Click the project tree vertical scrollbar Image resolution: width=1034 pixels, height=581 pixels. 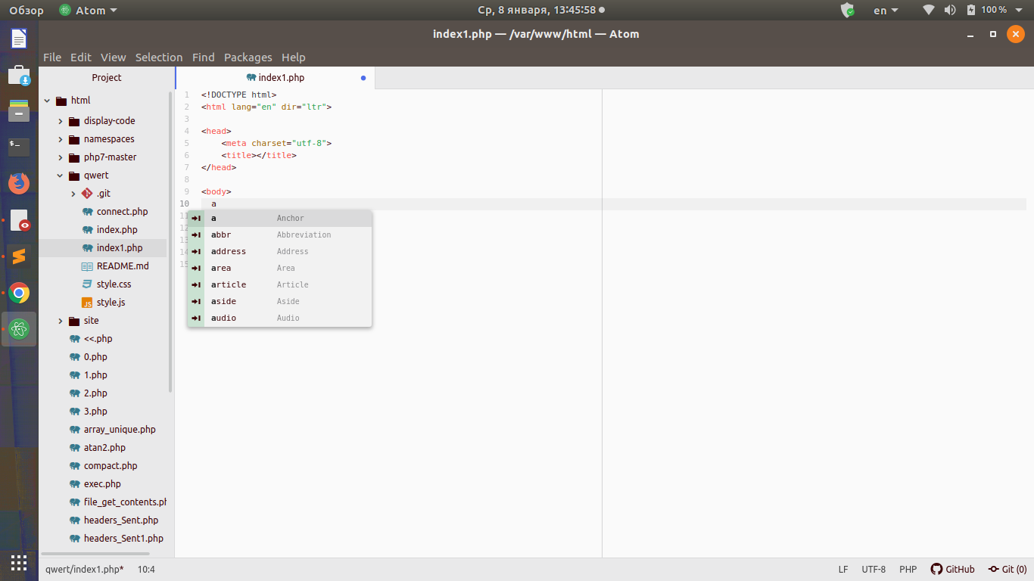coord(170,242)
